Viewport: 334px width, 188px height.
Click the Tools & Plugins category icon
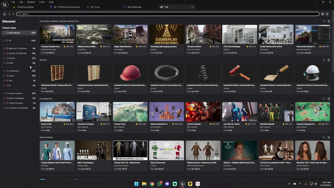click(7, 103)
